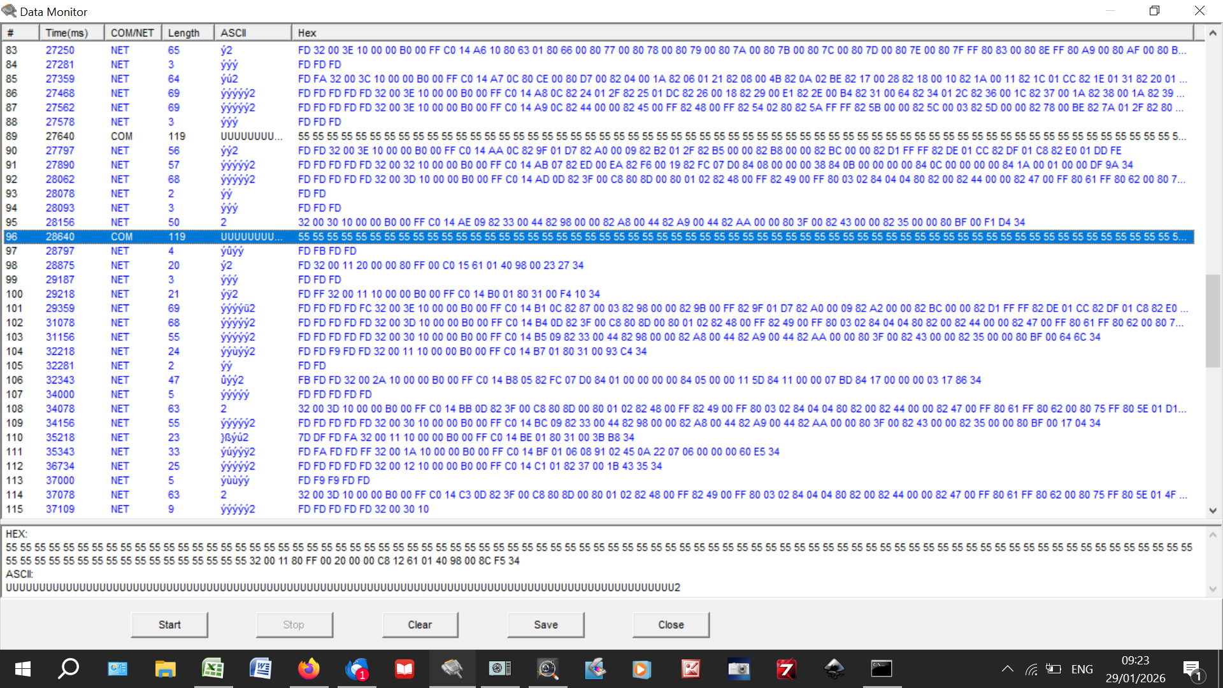Image resolution: width=1223 pixels, height=688 pixels.
Task: Click the Data Monitor taskbar icon
Action: 452,669
